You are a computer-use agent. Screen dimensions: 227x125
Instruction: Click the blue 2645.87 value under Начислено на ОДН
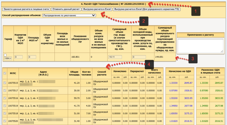[188, 83]
